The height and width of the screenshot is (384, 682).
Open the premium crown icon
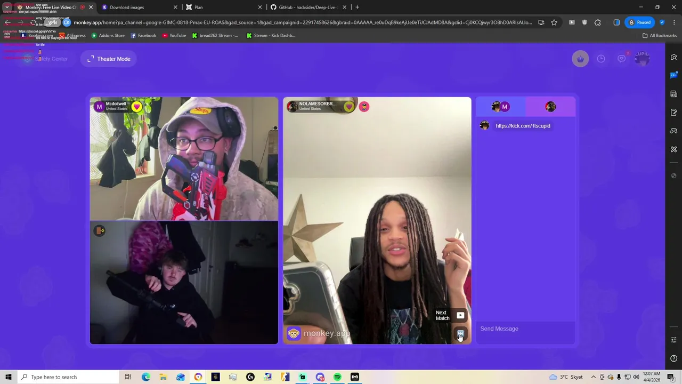coord(580,59)
